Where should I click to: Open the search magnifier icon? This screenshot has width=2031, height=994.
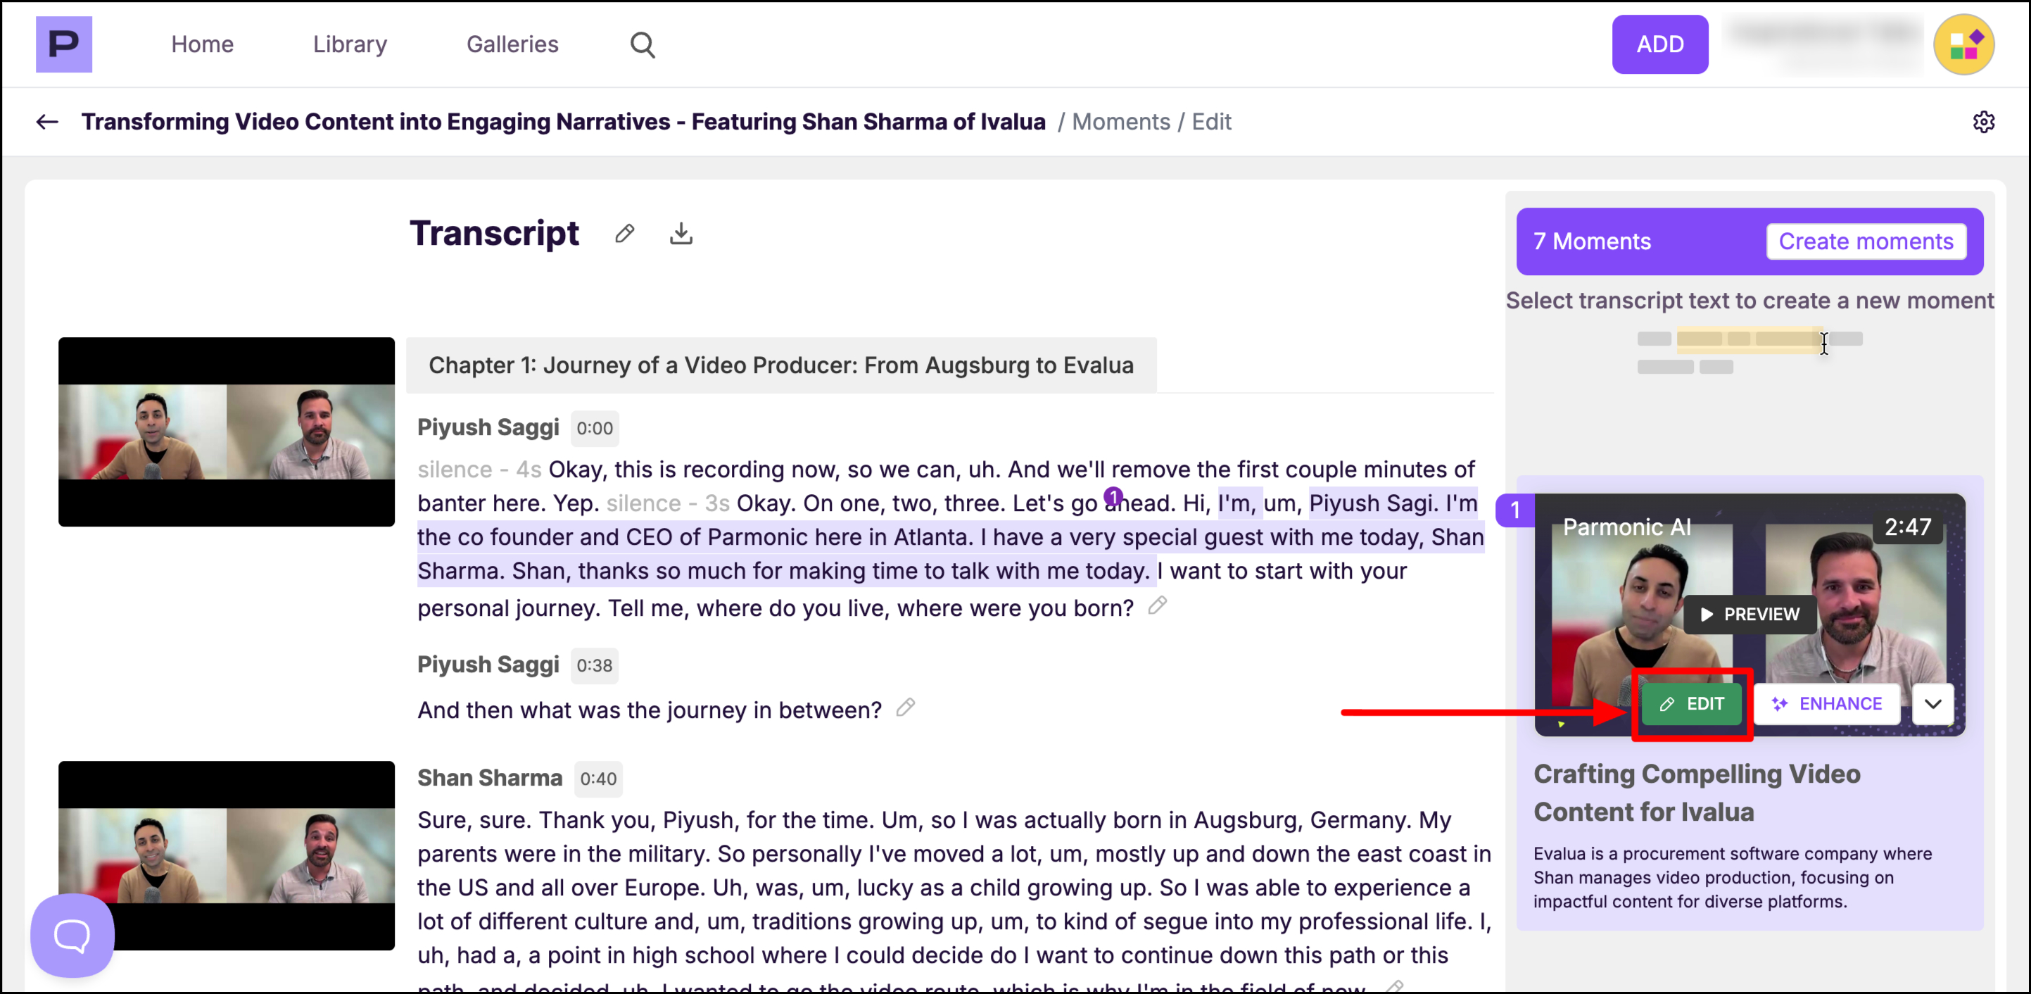(x=643, y=45)
